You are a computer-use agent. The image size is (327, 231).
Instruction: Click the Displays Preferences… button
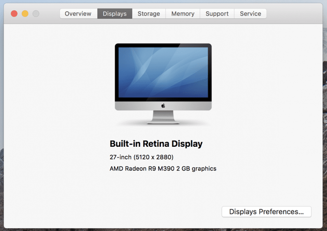[266, 212]
